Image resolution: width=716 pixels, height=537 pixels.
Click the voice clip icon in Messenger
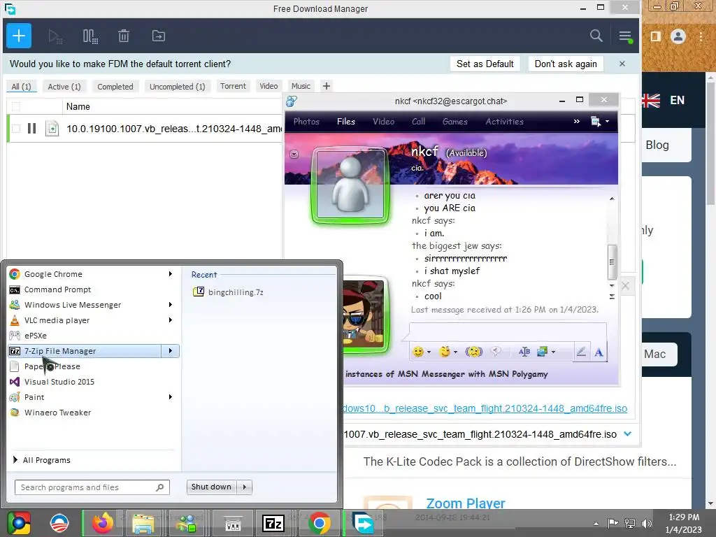point(496,351)
